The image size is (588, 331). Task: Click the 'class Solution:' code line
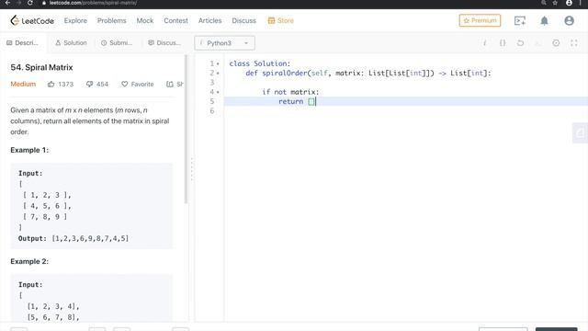259,63
